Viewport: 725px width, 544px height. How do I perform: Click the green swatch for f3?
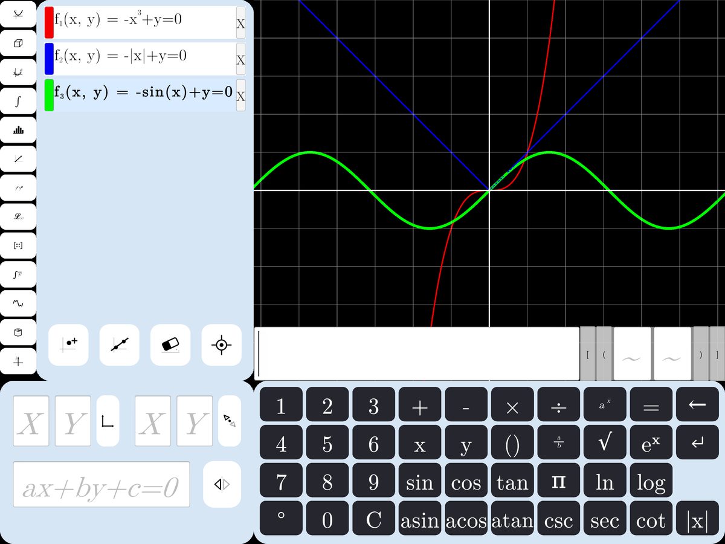coord(49,96)
